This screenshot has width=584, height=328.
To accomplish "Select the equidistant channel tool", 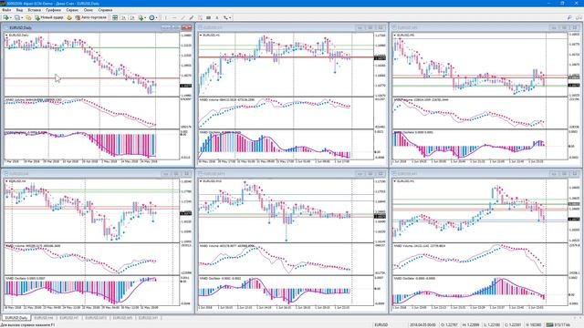I will [192, 17].
